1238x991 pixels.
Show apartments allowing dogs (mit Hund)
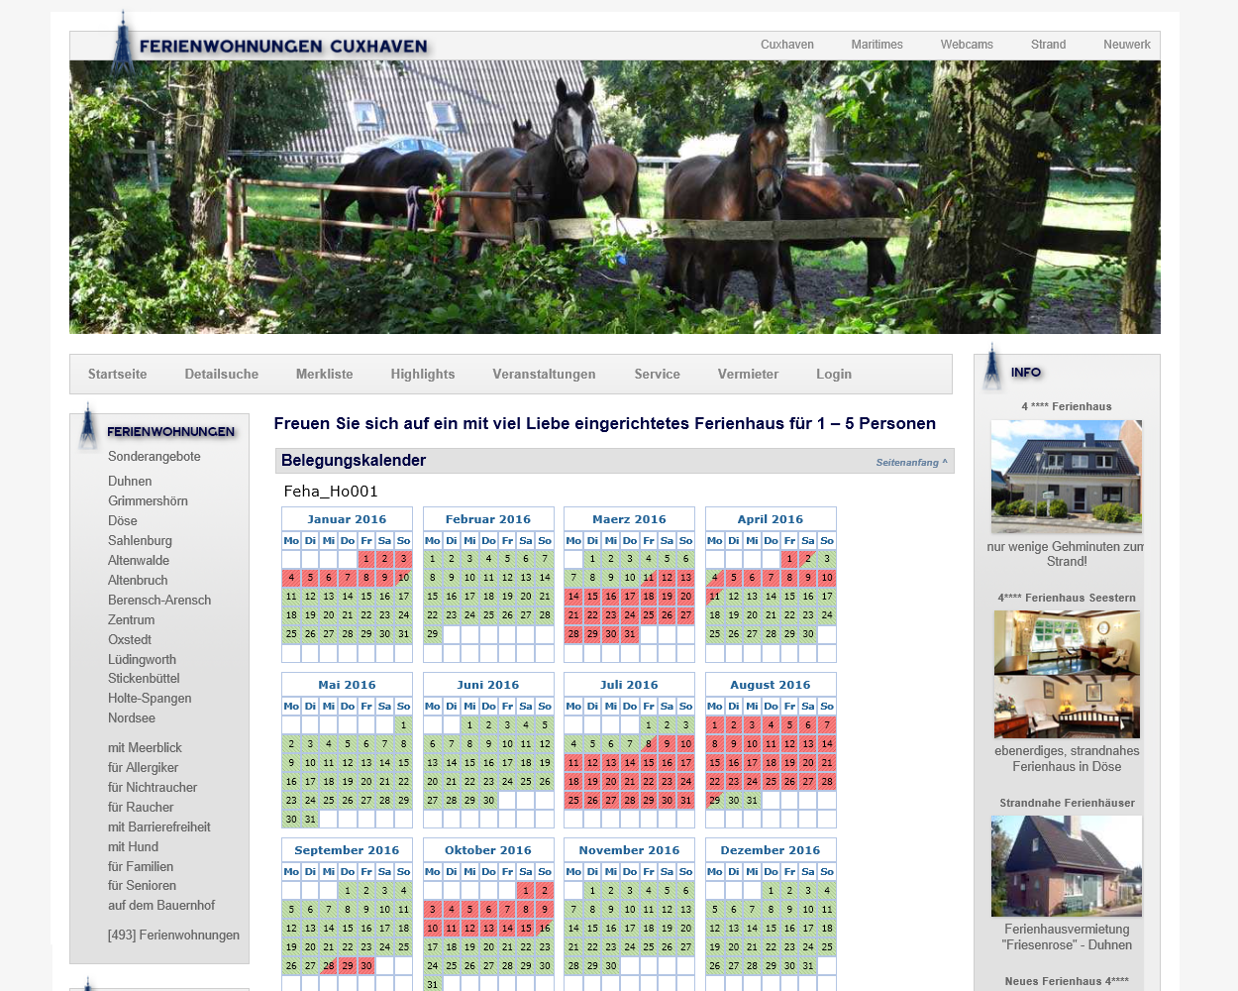(133, 847)
